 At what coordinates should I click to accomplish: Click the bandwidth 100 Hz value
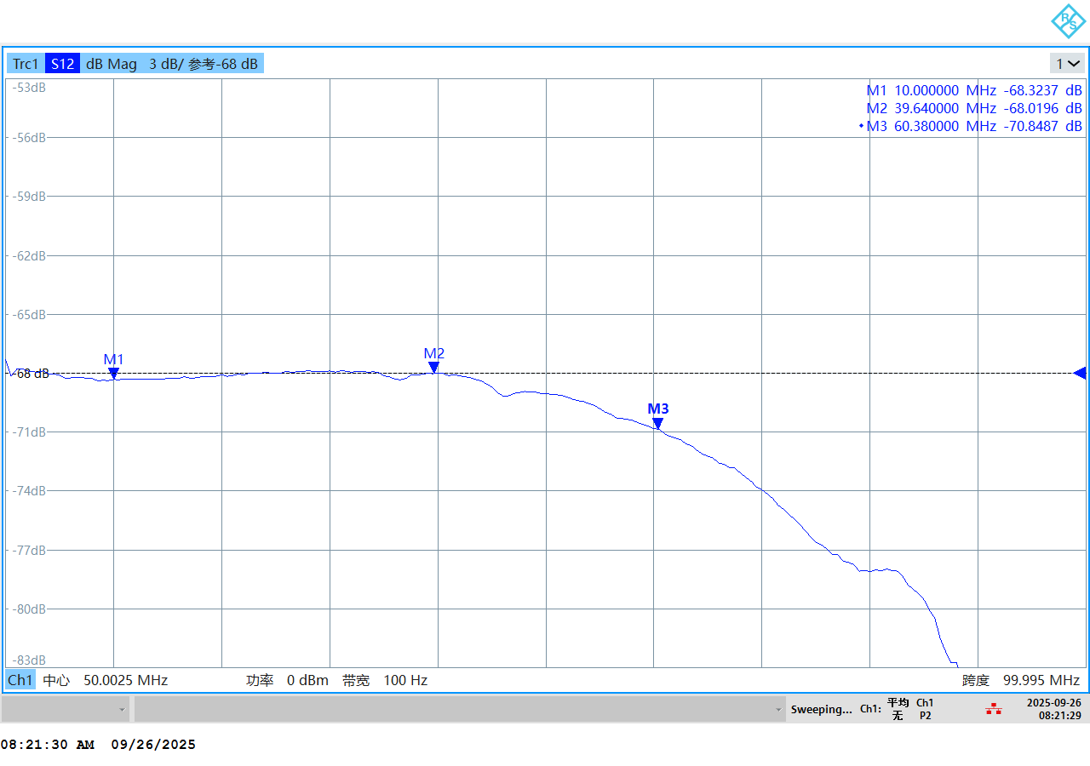[x=405, y=680]
